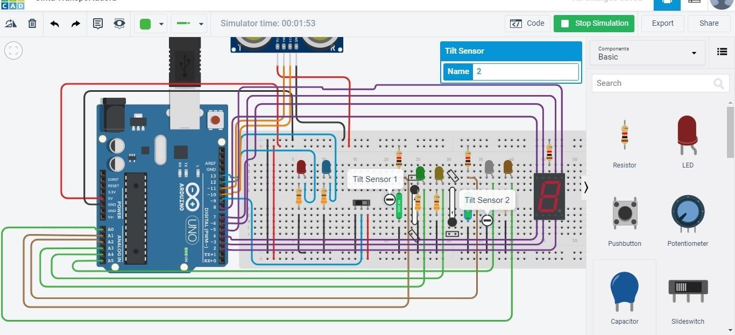Open the component list view icon

pos(722,52)
